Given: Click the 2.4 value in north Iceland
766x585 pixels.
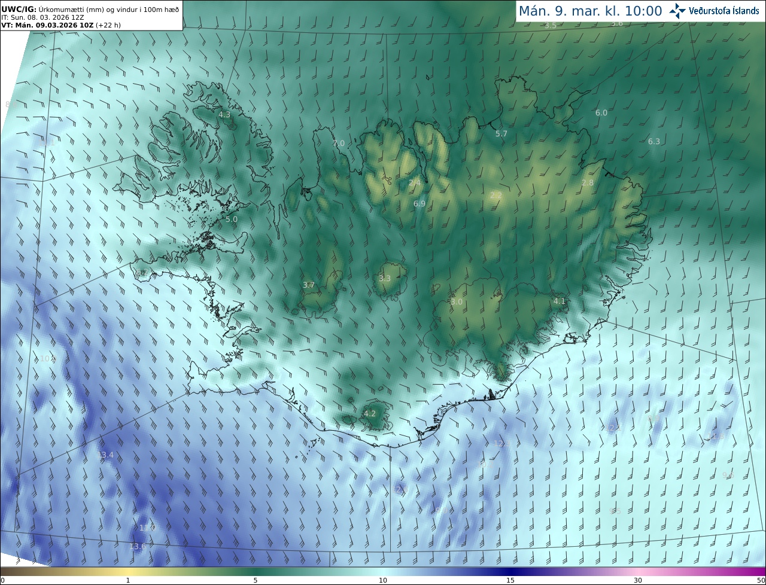Looking at the screenshot, I should pos(414,182).
